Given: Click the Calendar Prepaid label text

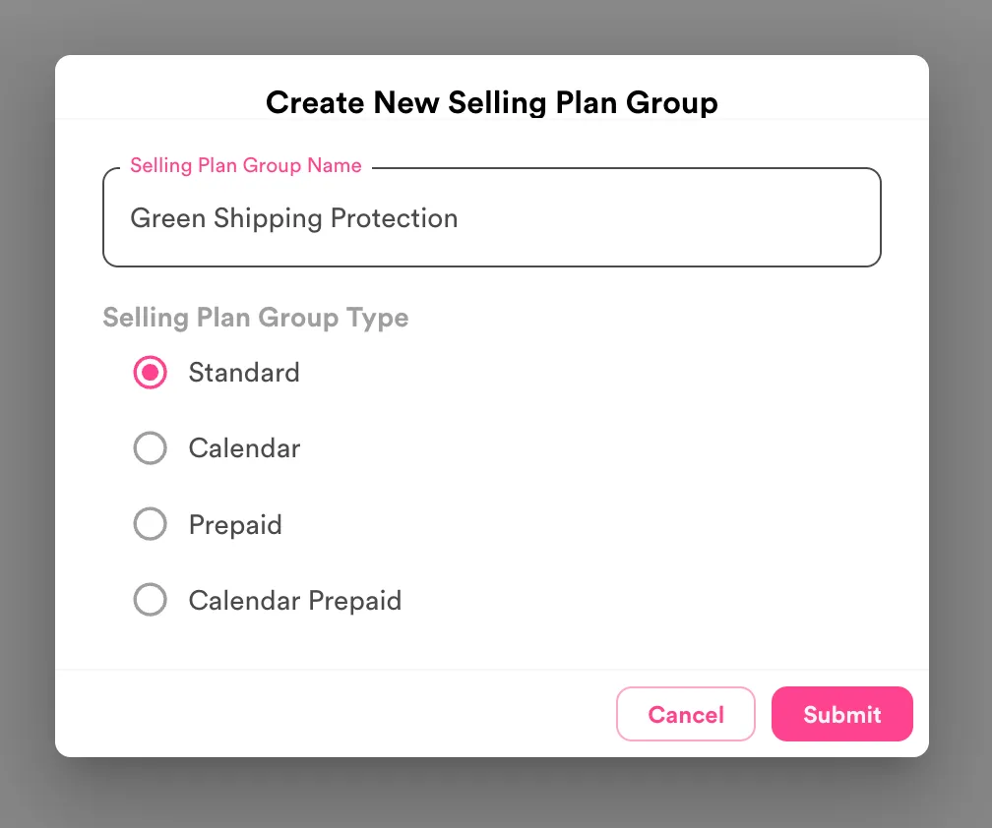Looking at the screenshot, I should tap(293, 600).
